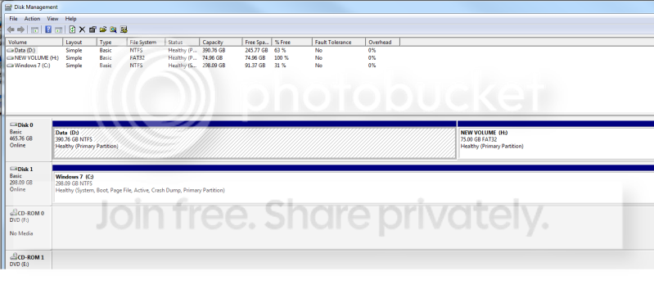654x303 pixels.
Task: Click the drive icon beside NEW VOLUME (H:)
Action: [x=11, y=58]
